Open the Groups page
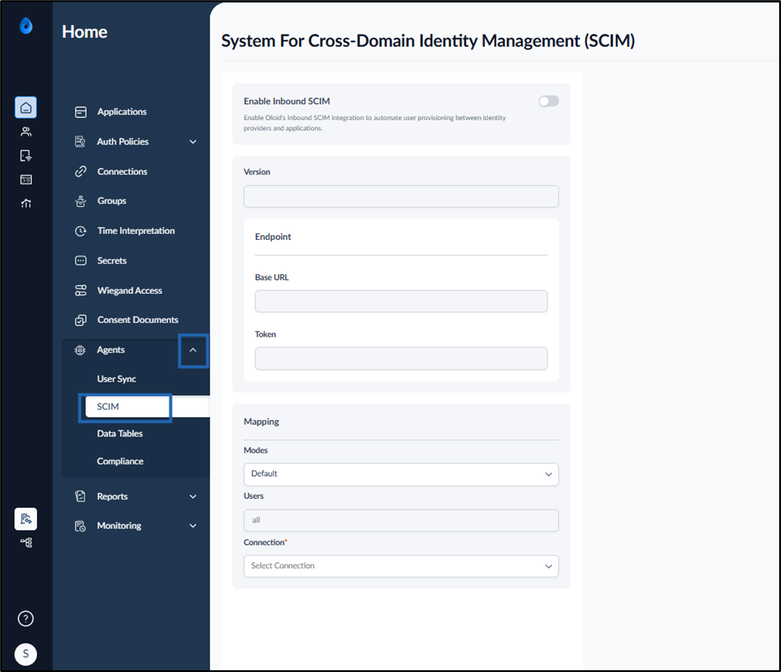Image resolution: width=781 pixels, height=672 pixels. point(112,201)
